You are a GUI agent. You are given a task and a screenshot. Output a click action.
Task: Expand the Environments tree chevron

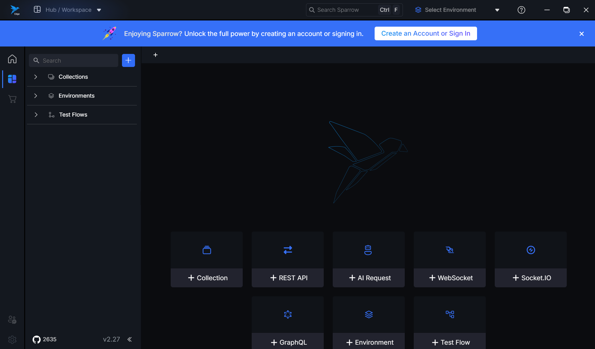(x=36, y=96)
